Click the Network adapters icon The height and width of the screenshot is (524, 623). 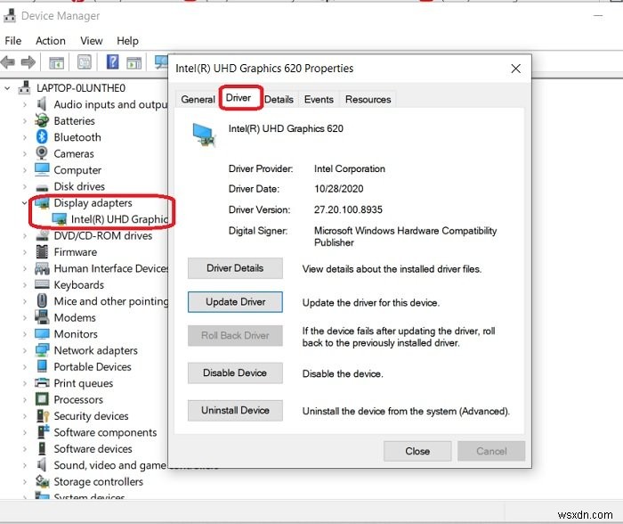[42, 350]
